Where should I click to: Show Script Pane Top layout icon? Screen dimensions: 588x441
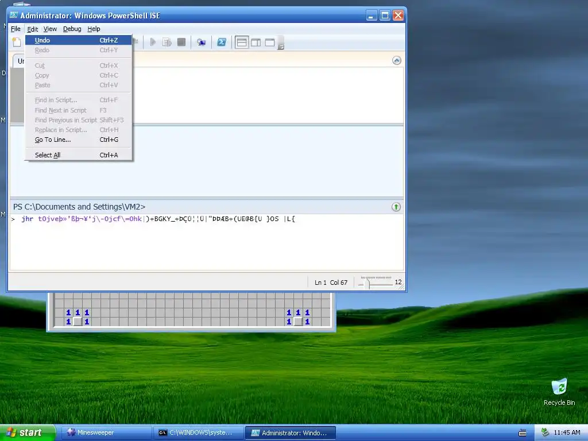[242, 42]
